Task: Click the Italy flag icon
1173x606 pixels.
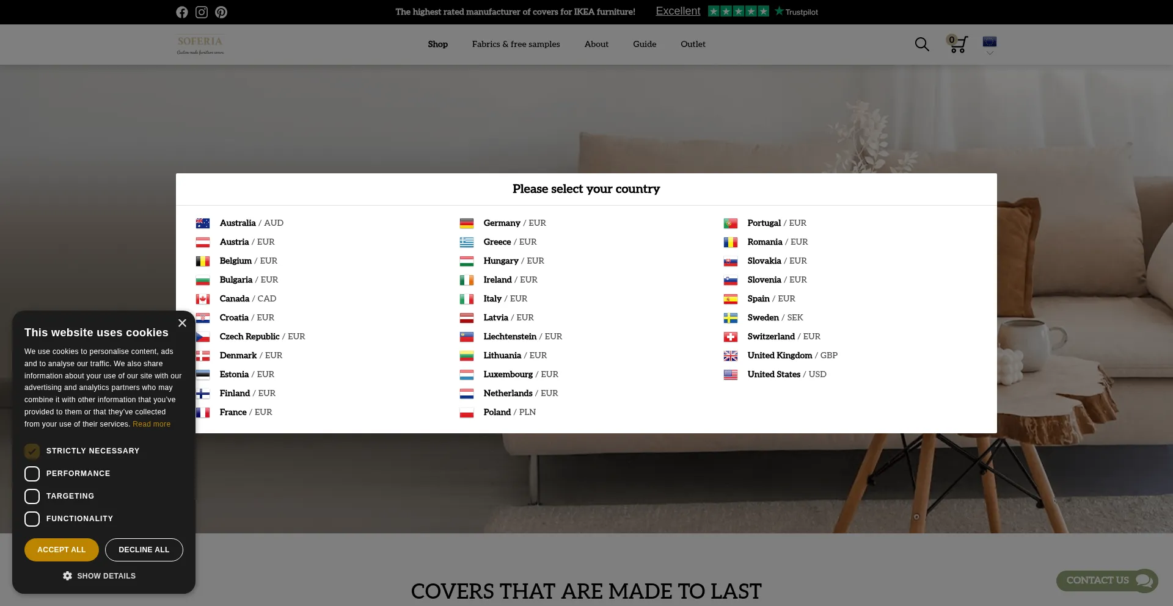Action: 467,299
